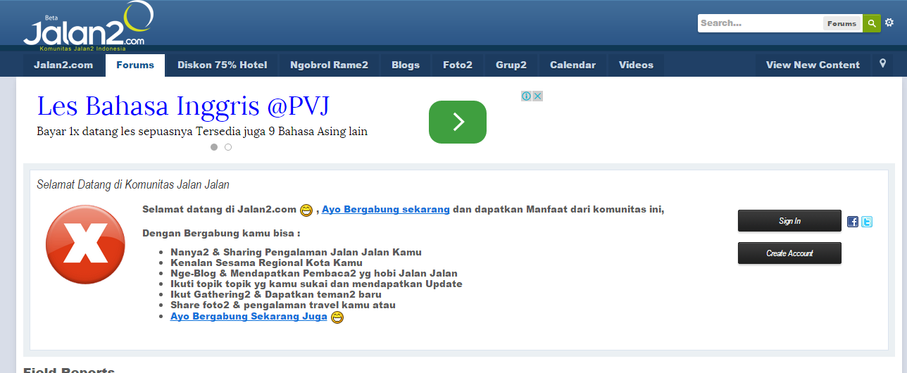Screen dimensions: 907x373
Task: Click Nge-Blog & Mendapatkan Pembaca2 text
Action: 314,273
